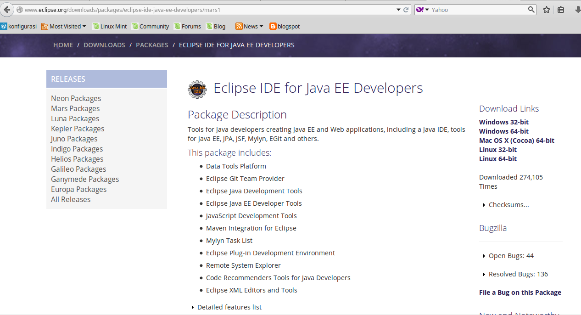Click Code Recommenders Tools for Java Developers item

pos(278,278)
